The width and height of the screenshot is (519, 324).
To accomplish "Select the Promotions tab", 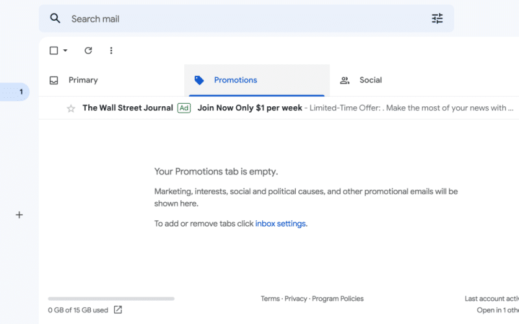I will (x=235, y=80).
